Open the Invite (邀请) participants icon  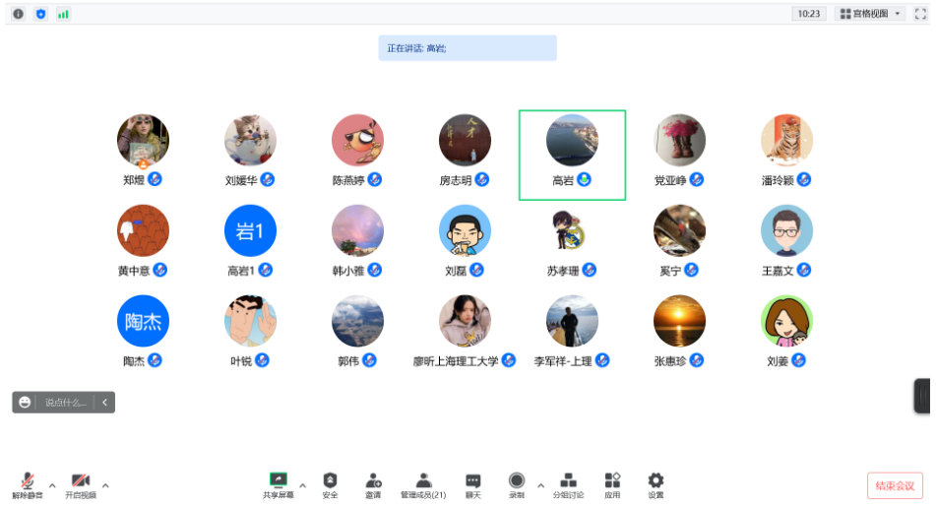pyautogui.click(x=373, y=483)
